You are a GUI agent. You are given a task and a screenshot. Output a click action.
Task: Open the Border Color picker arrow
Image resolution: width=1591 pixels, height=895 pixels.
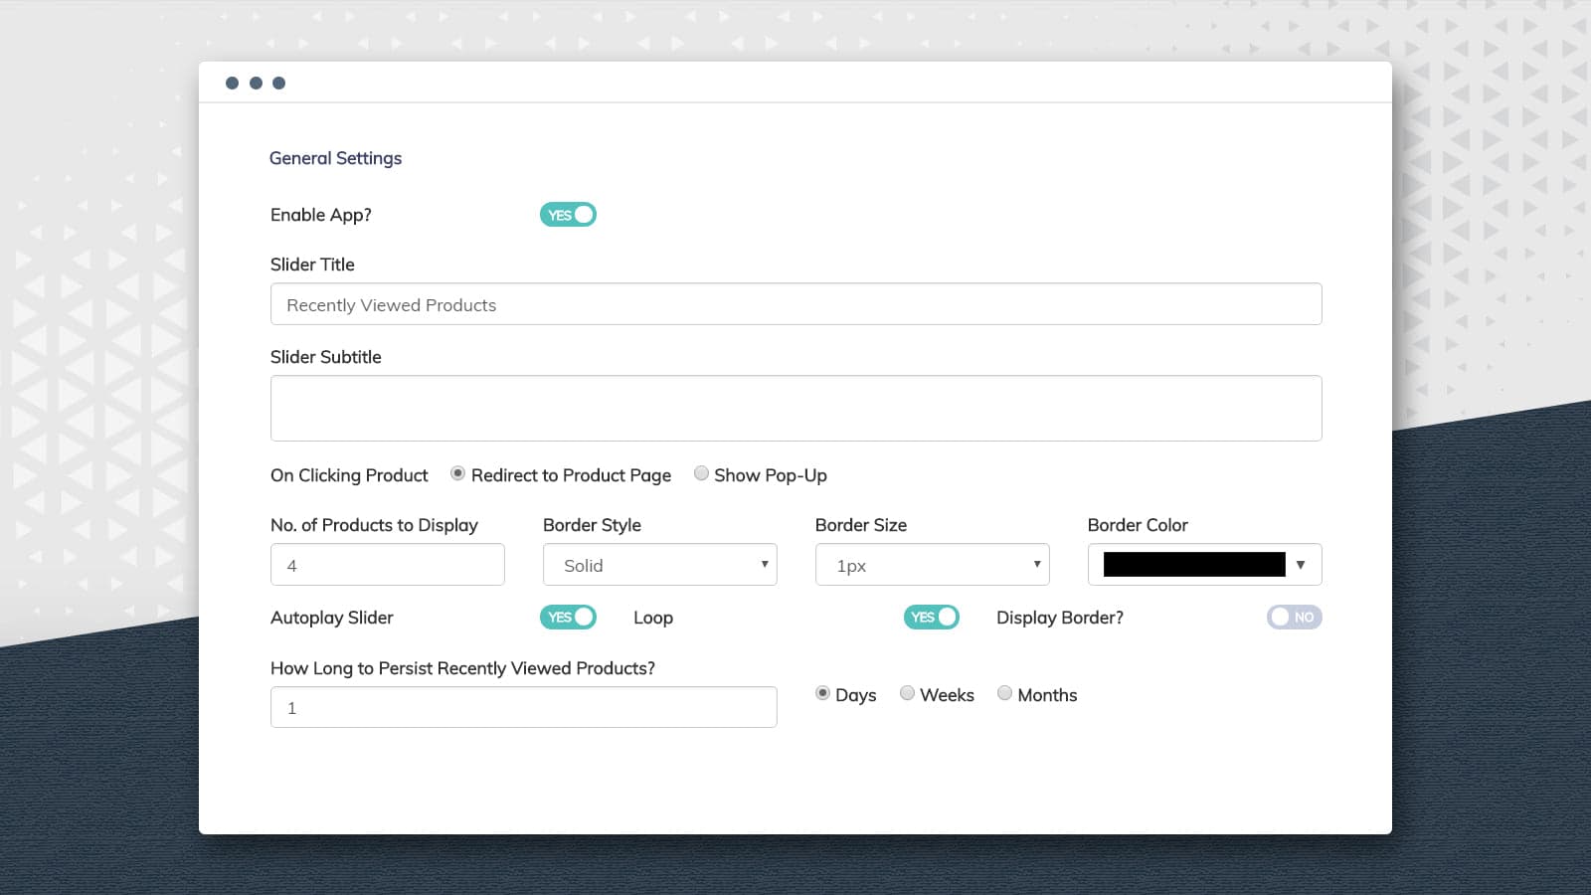(x=1300, y=565)
